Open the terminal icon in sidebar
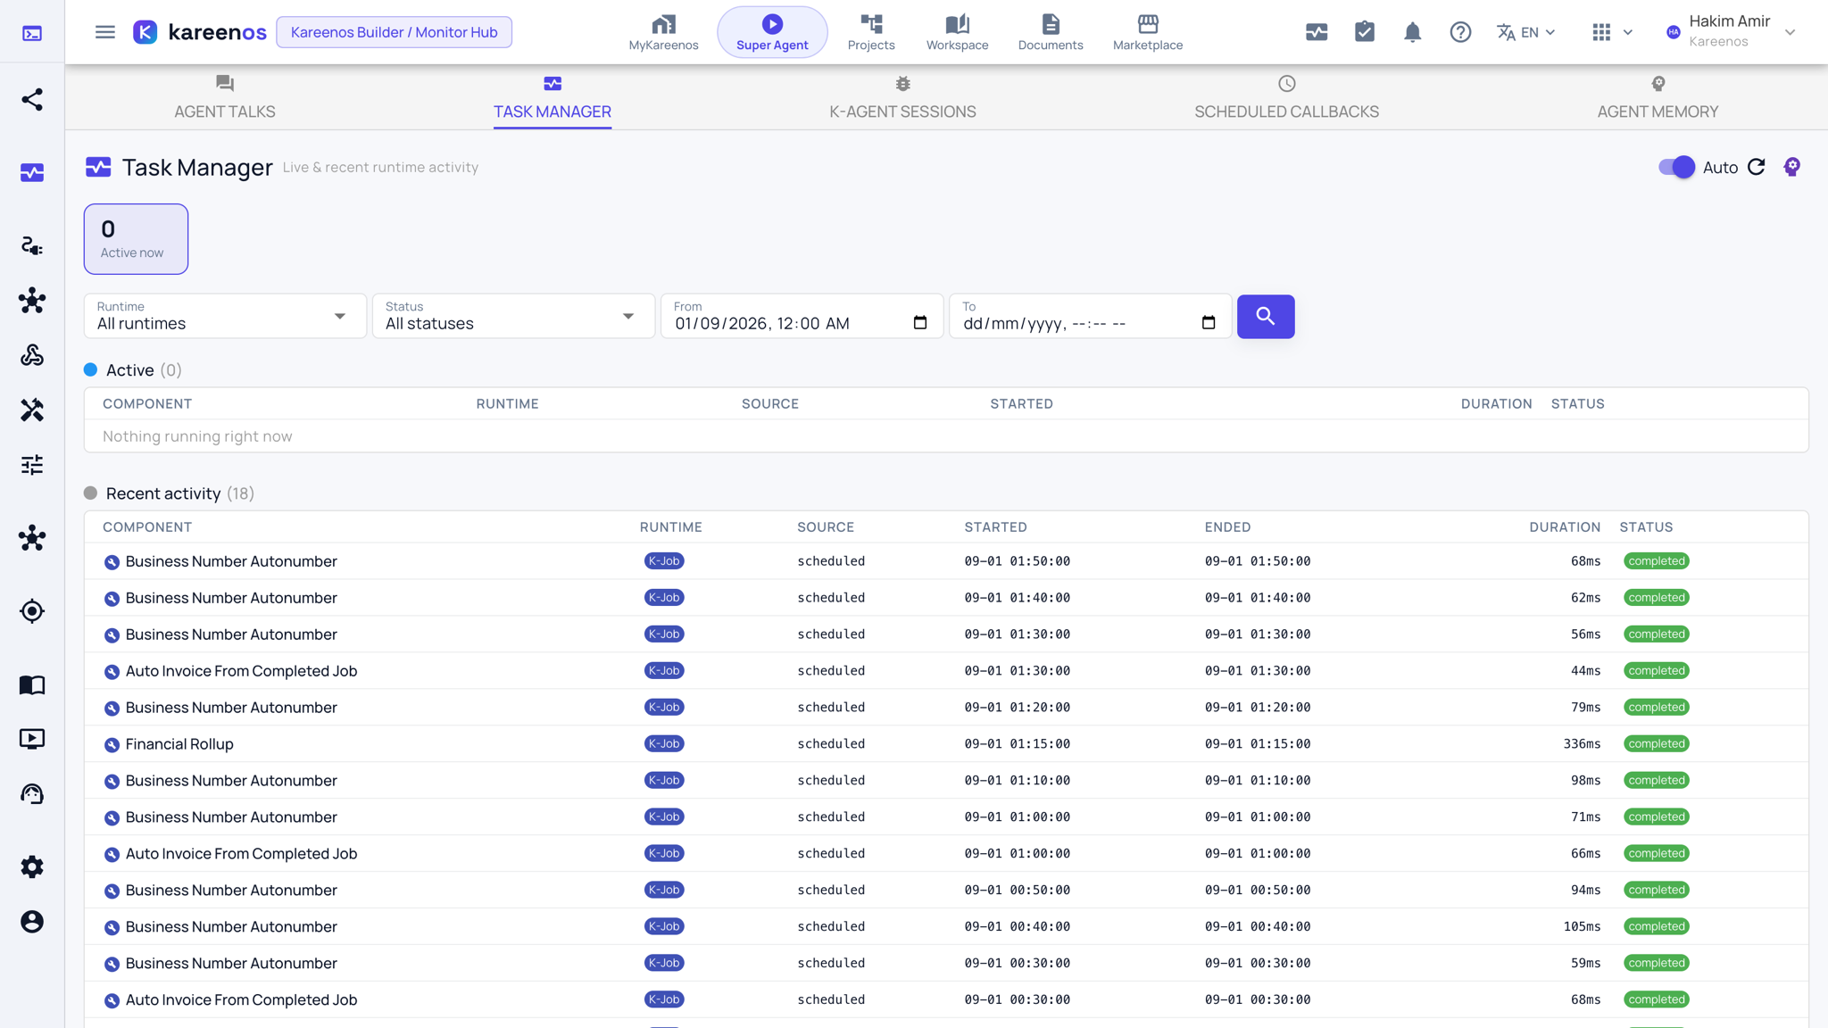Viewport: 1828px width, 1028px height. point(32,33)
